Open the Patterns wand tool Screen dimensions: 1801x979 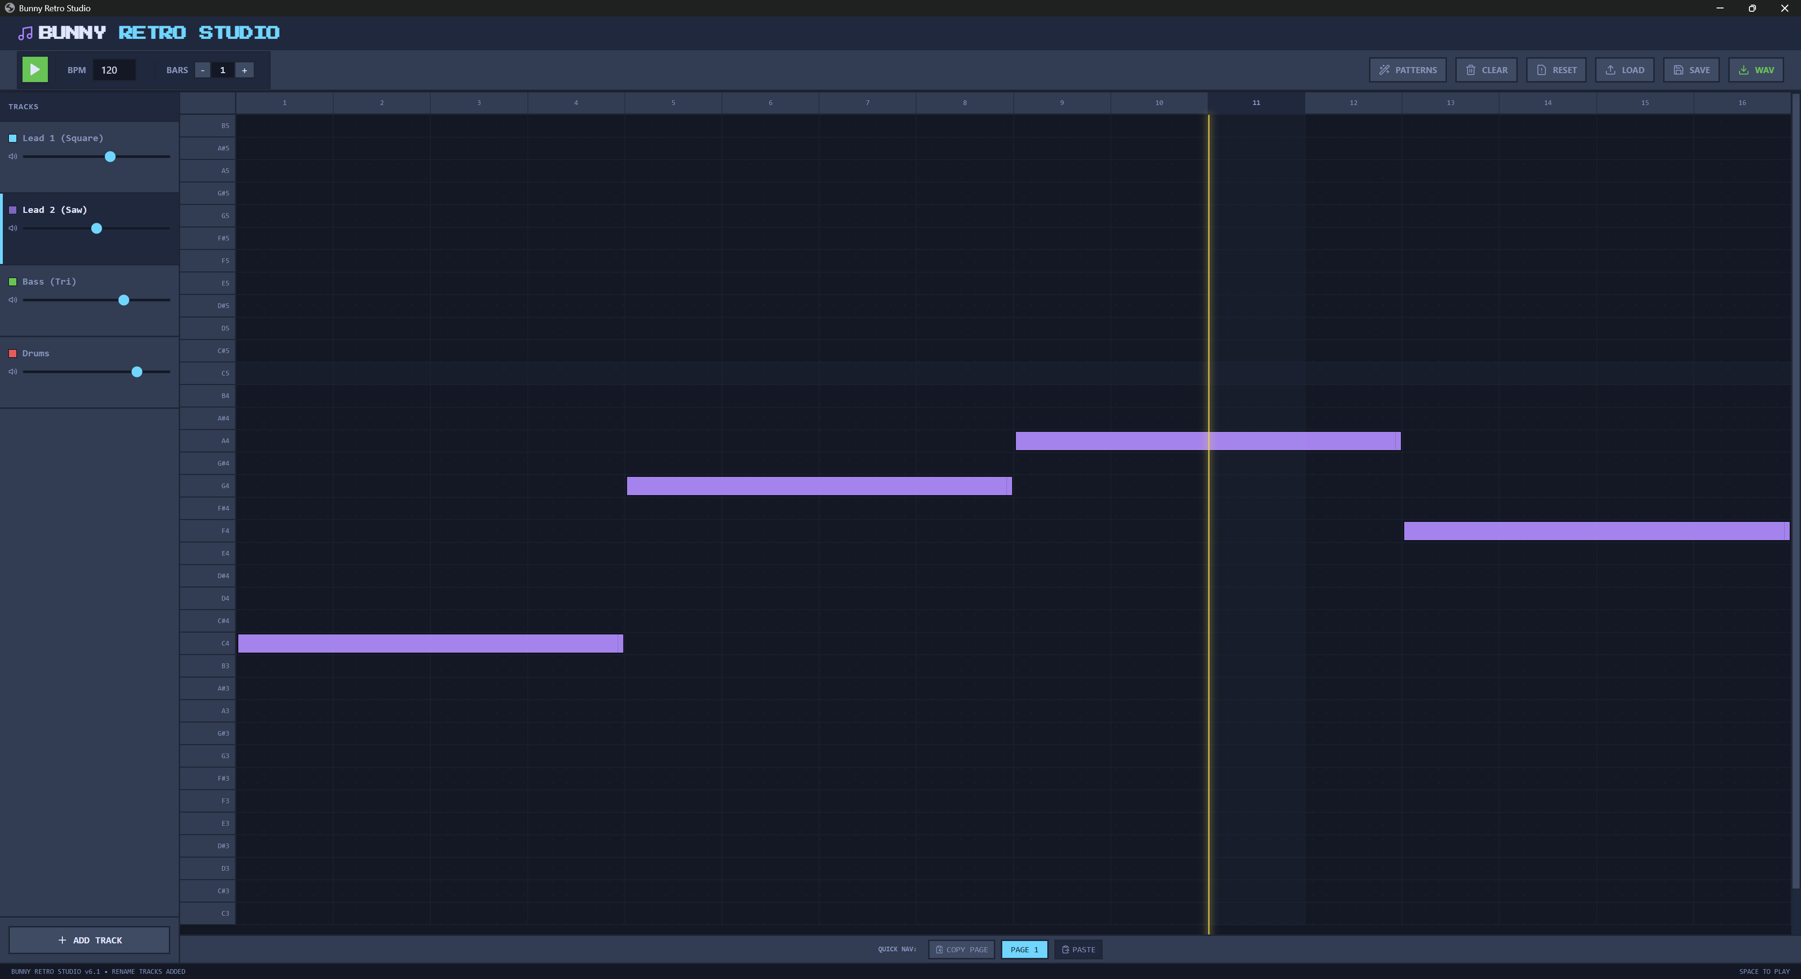point(1408,70)
